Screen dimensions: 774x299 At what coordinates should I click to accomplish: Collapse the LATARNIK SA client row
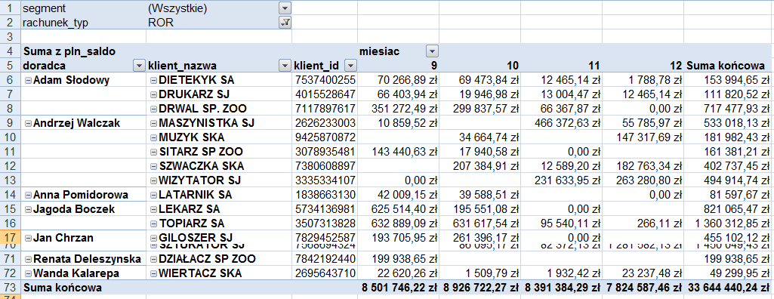point(153,195)
